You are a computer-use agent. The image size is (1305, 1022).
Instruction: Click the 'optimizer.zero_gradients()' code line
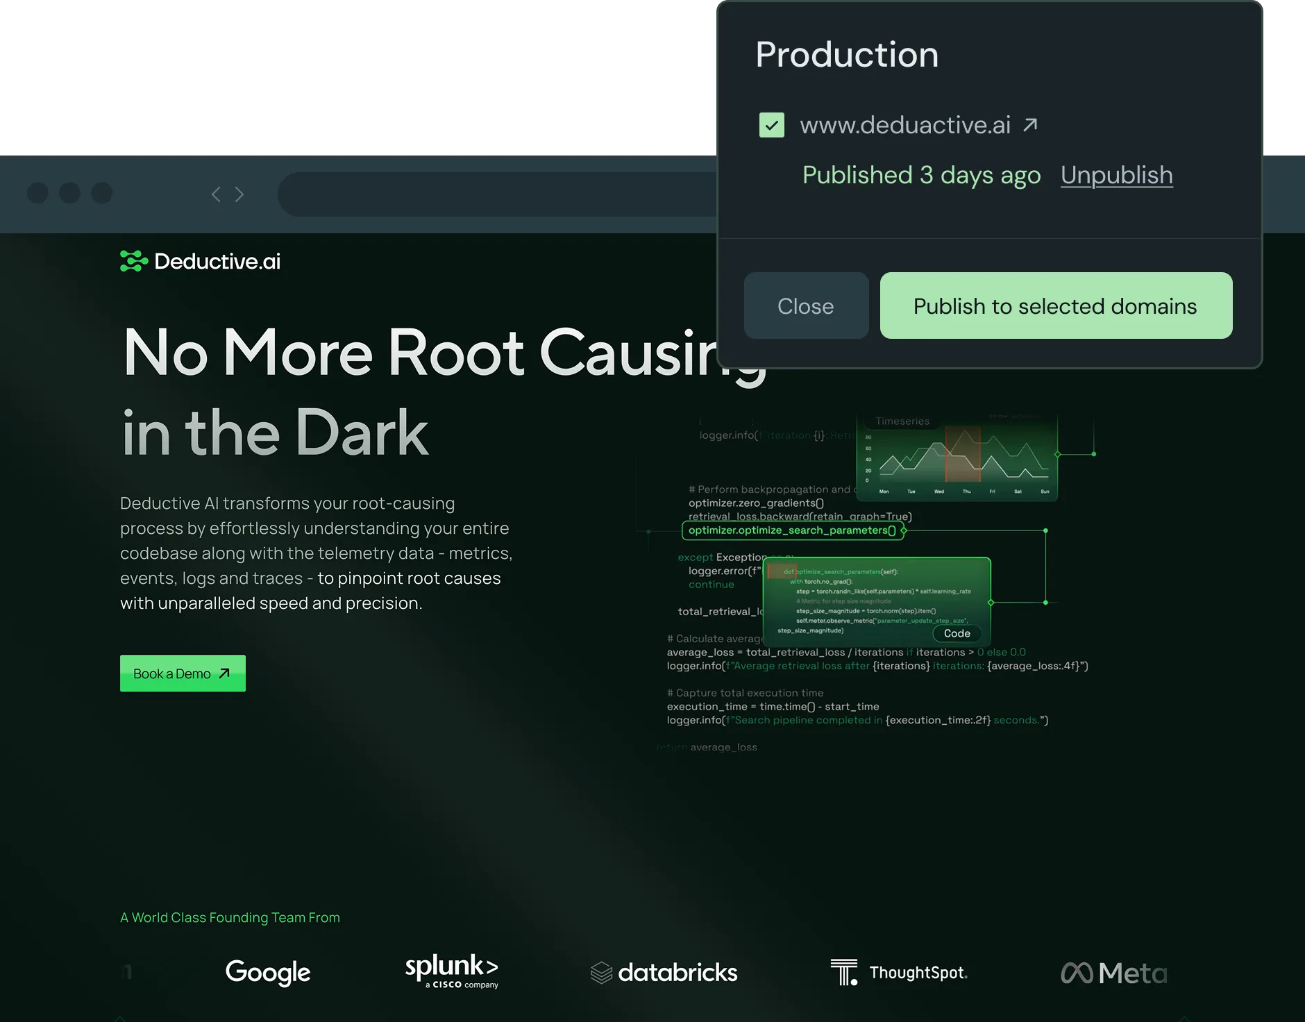756,503
